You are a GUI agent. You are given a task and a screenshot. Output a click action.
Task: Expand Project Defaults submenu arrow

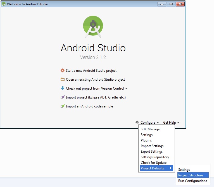pyautogui.click(x=171, y=168)
